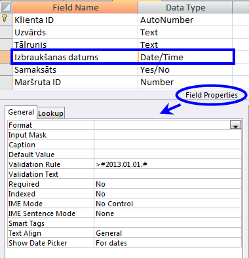
Task: Click the Field Name column header
Action: click(x=75, y=7)
